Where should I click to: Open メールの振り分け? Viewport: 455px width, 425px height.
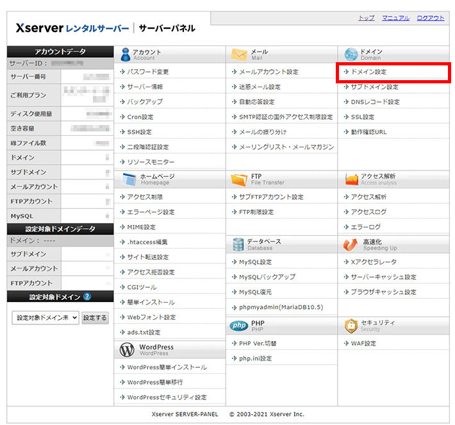pyautogui.click(x=263, y=132)
